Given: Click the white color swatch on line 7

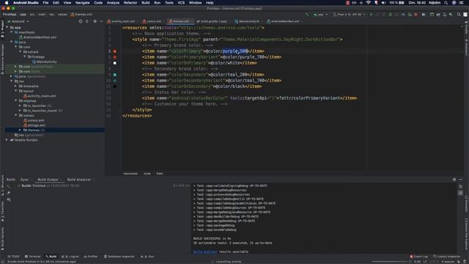Looking at the screenshot, I should pos(115,63).
